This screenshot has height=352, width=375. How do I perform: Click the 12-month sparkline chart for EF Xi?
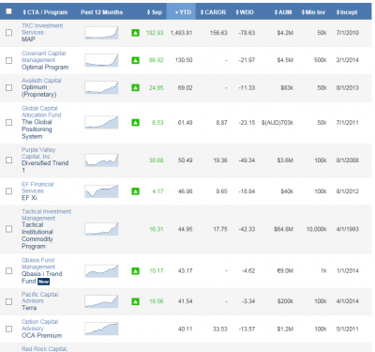point(101,191)
